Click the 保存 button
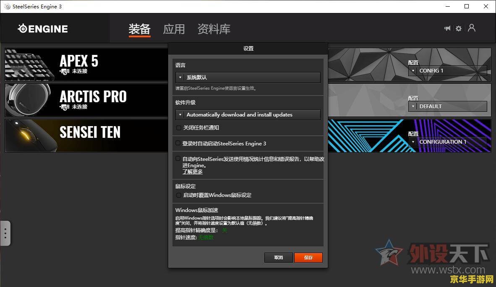The height and width of the screenshot is (287, 496). pyautogui.click(x=308, y=258)
